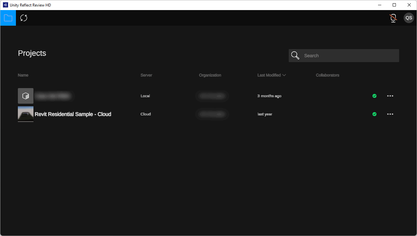Viewport: 417px width, 236px height.
Task: Sort by the Server column header
Action: (146, 75)
